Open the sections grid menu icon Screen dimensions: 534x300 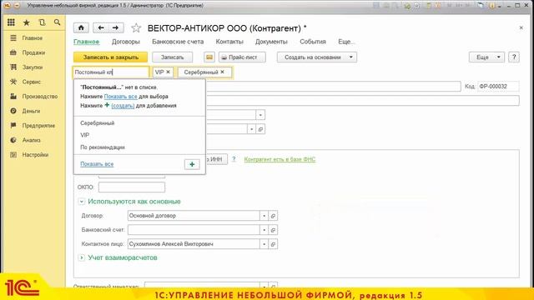click(11, 22)
